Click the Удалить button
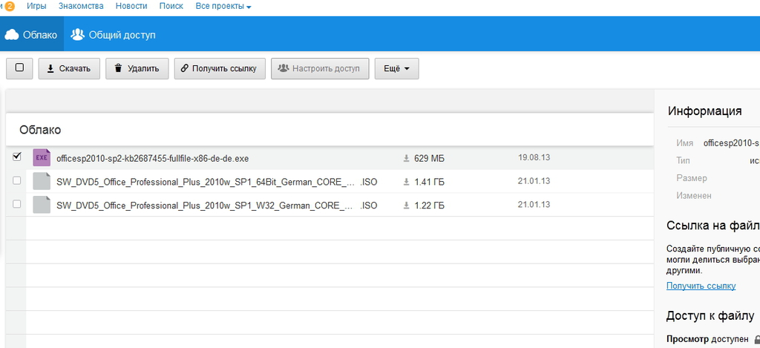Screen dimensions: 760x348 click(137, 68)
